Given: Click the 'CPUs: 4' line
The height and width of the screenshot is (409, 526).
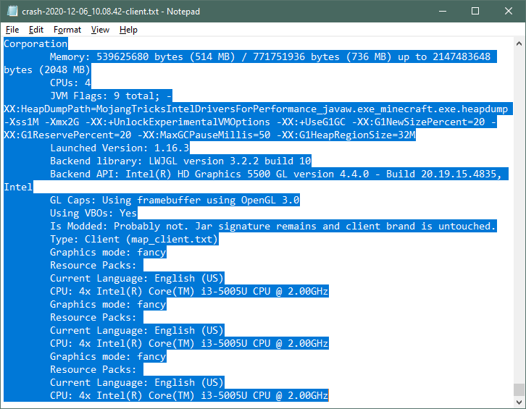Looking at the screenshot, I should tap(70, 83).
